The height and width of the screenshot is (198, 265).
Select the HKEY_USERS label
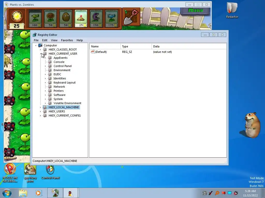tap(57, 111)
